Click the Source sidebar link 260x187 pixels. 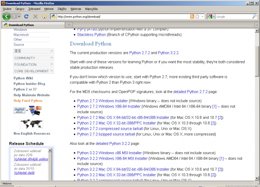click(x=19, y=44)
